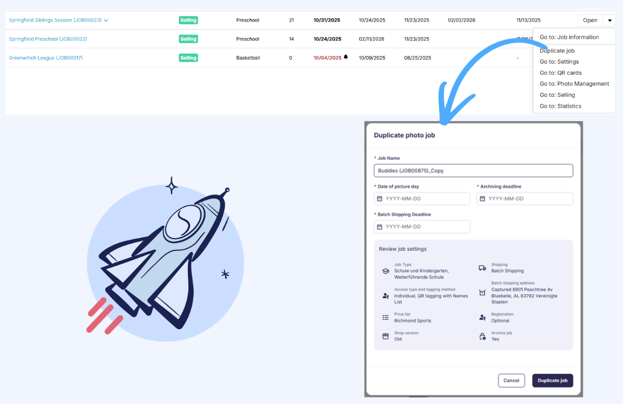Screen dimensions: 623x404
Task: Click the rocket illustration
Action: coord(165,259)
